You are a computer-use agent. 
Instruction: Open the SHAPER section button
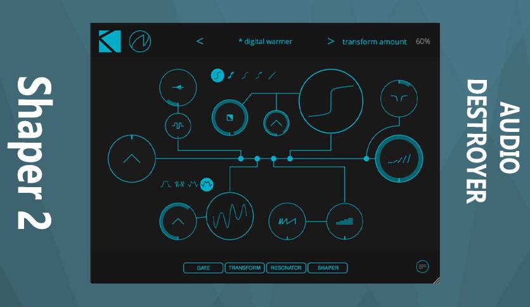coord(328,268)
